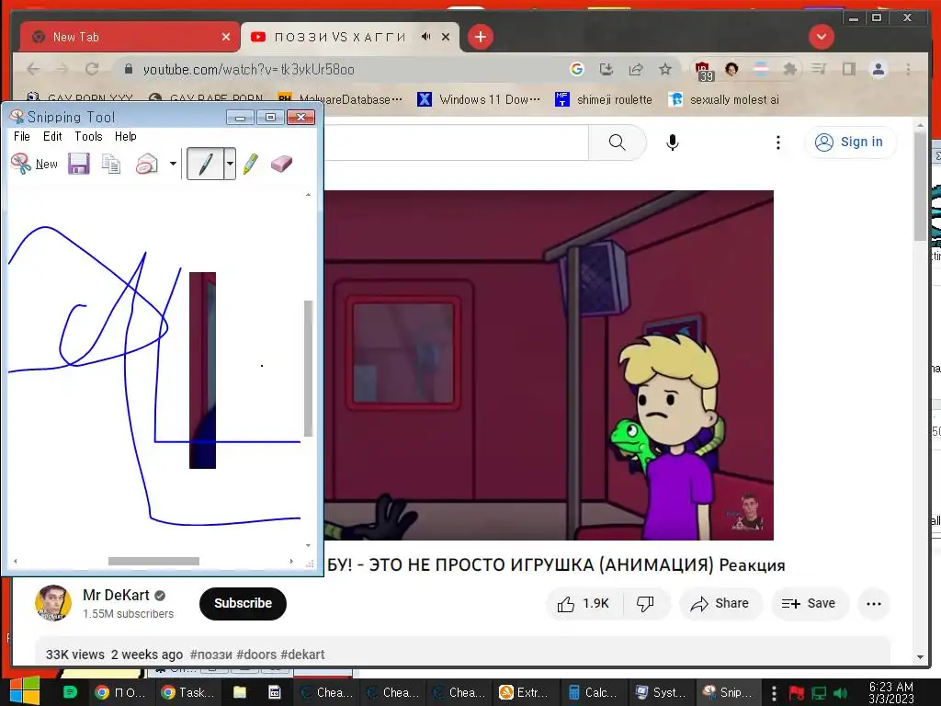Open the YouTube settings three-dot menu
Viewport: 941px width, 706px height.
pos(777,142)
